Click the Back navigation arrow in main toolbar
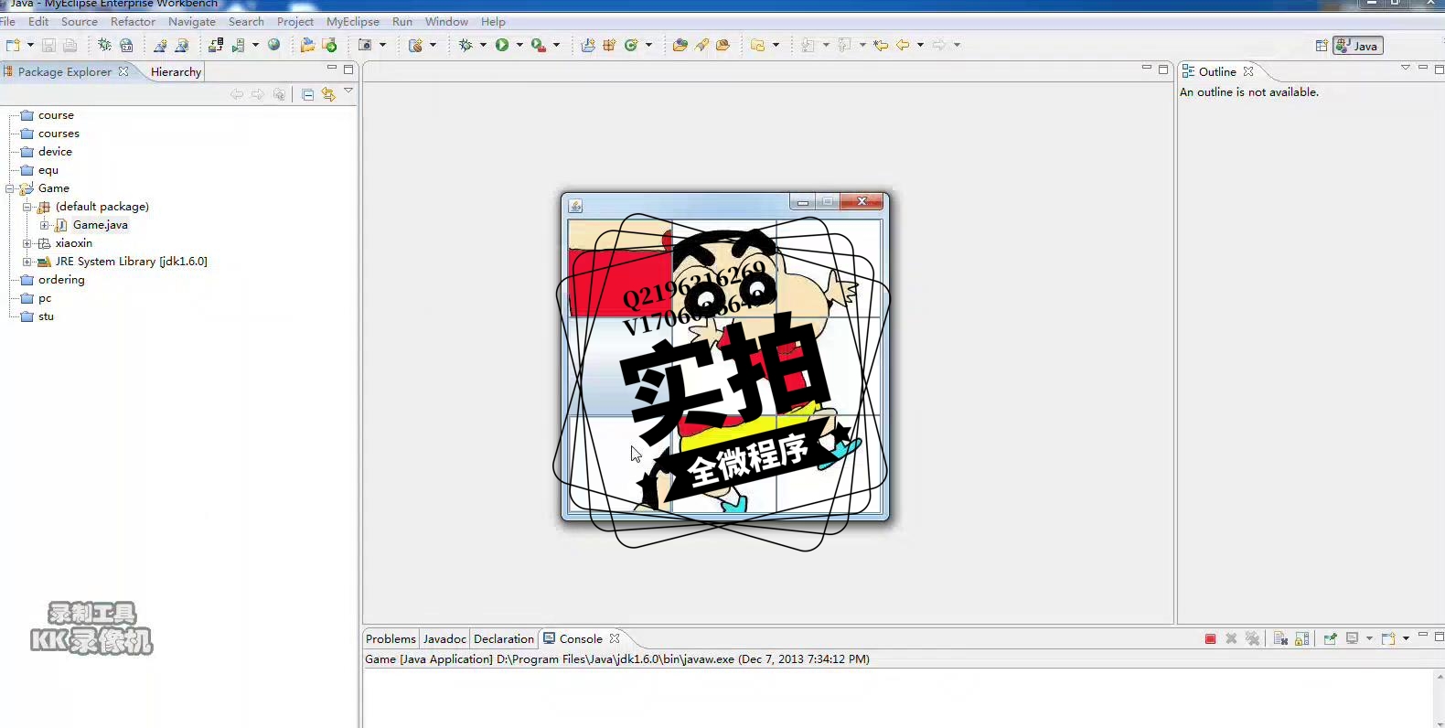The width and height of the screenshot is (1445, 728). click(x=903, y=45)
